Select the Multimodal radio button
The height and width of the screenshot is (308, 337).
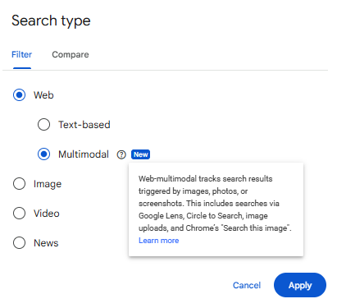[x=43, y=154]
